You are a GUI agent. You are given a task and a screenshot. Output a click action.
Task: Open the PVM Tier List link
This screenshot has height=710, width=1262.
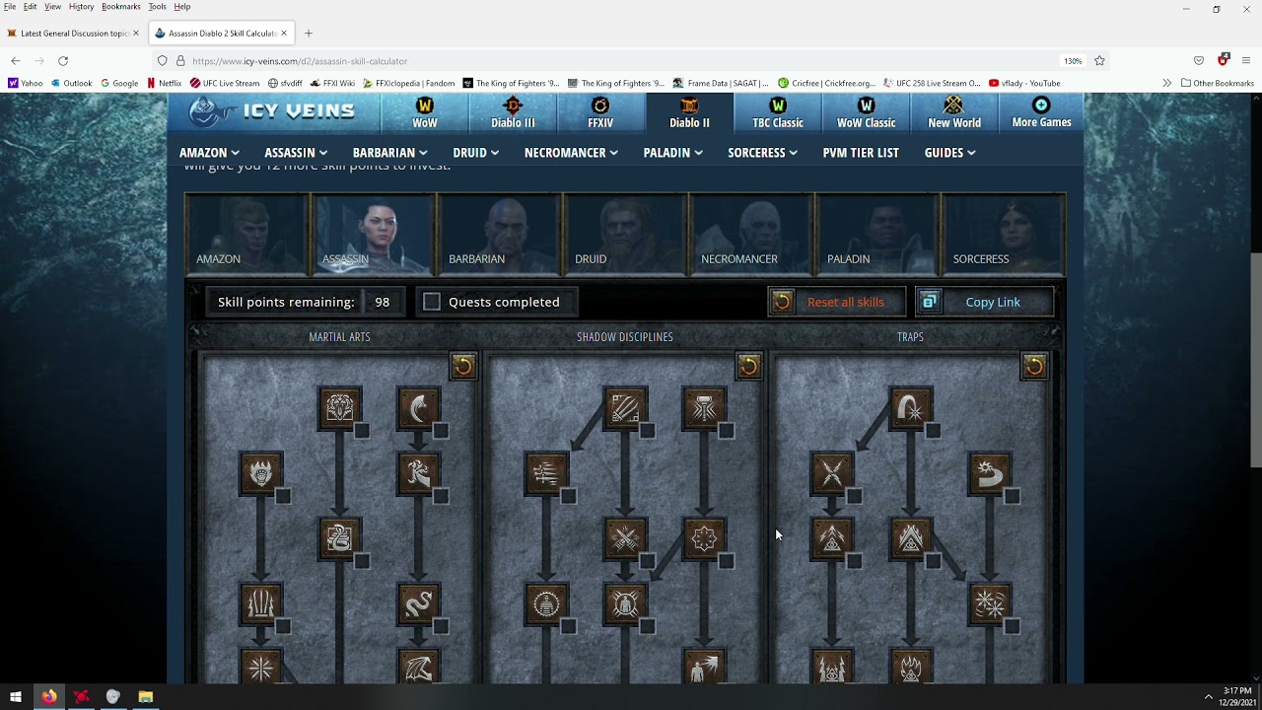click(861, 153)
